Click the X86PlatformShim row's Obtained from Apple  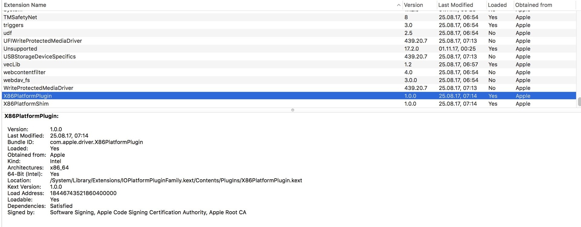pyautogui.click(x=523, y=104)
